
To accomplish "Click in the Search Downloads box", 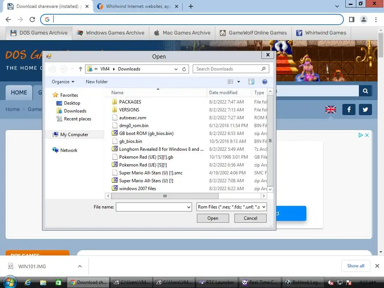I will (227, 69).
